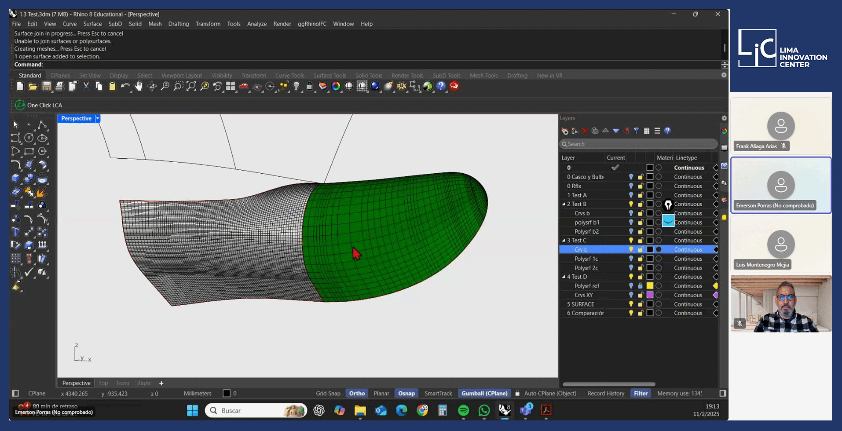Select the Box solid tool

coord(16,178)
